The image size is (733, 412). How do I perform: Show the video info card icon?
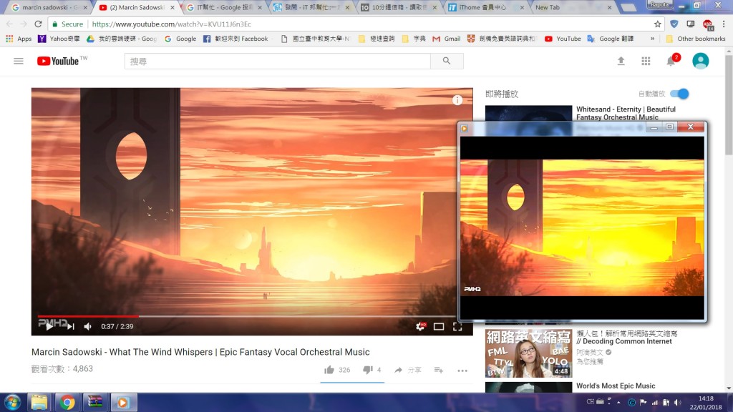457,100
